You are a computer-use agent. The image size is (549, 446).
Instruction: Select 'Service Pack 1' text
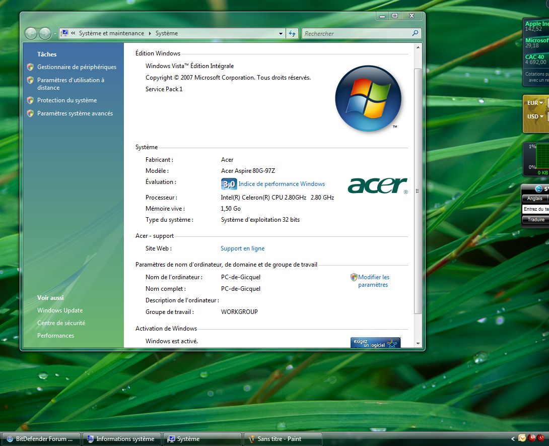click(x=164, y=89)
